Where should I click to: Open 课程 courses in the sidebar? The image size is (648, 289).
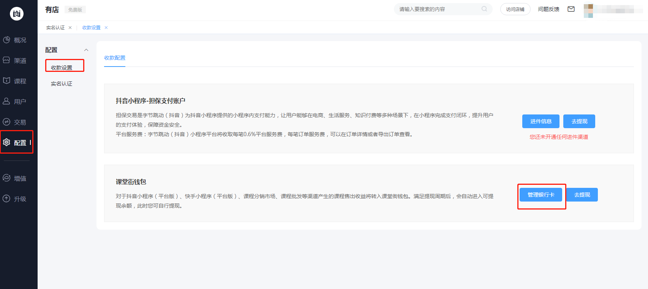click(x=15, y=81)
